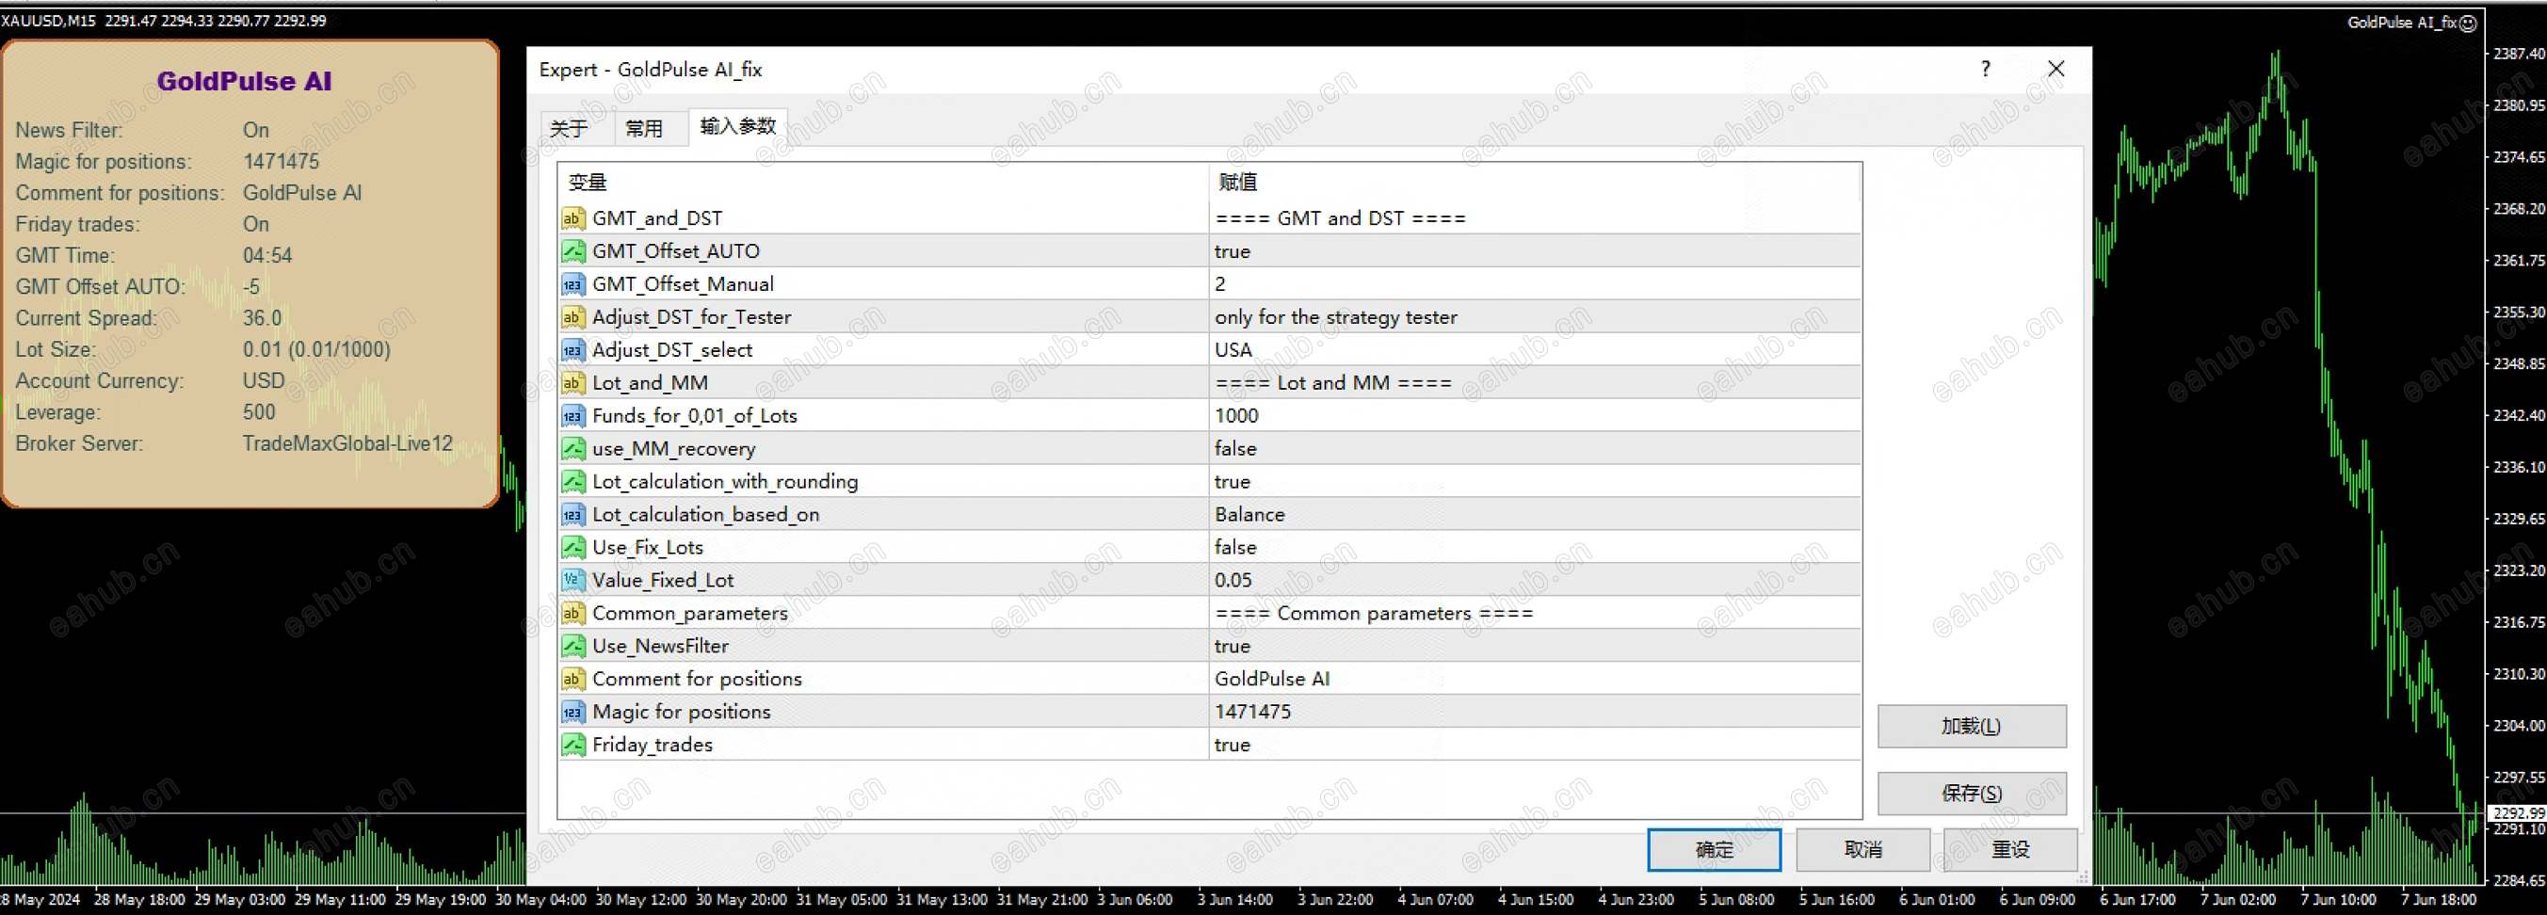Click the current price label 2292.99
Image resolution: width=2547 pixels, height=915 pixels.
(x=2516, y=812)
